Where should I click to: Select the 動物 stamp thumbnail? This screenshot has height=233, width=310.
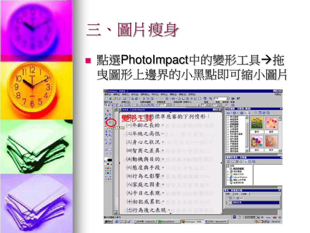coord(257,123)
